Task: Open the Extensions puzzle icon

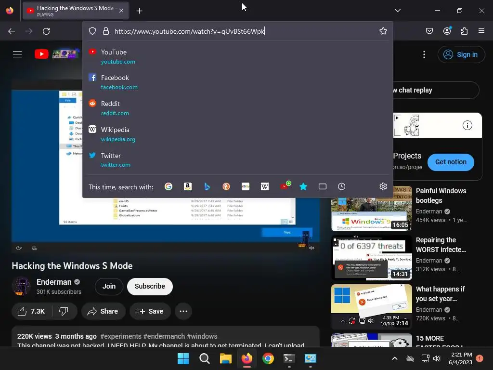Action: click(x=464, y=31)
